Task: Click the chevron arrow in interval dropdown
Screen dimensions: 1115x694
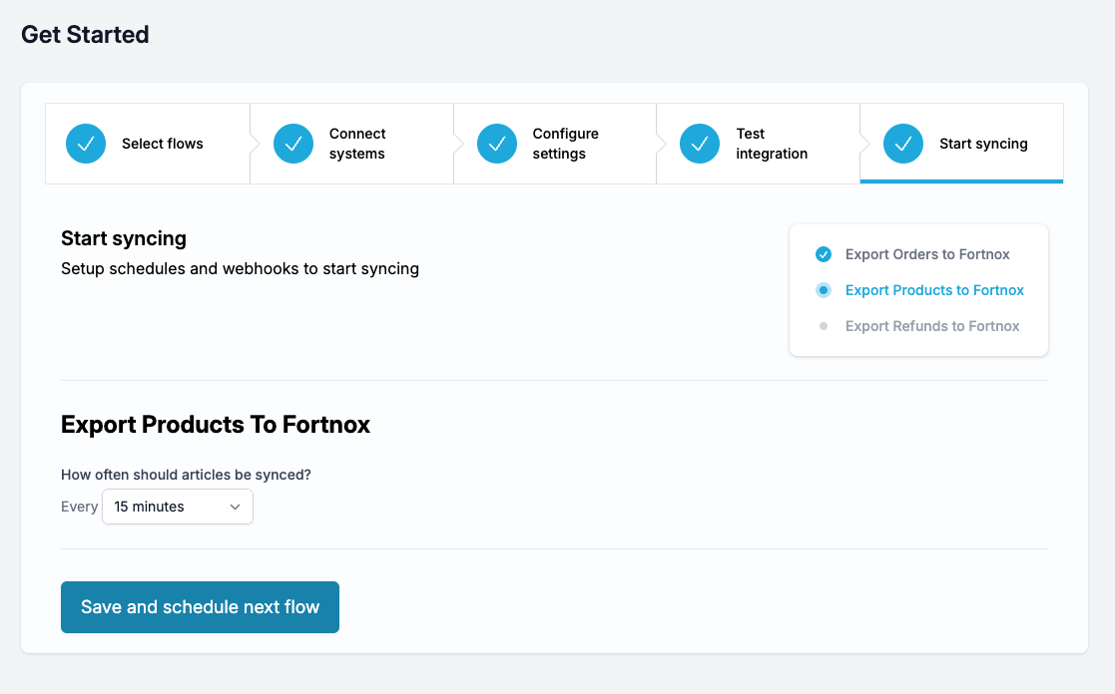Action: 236,507
